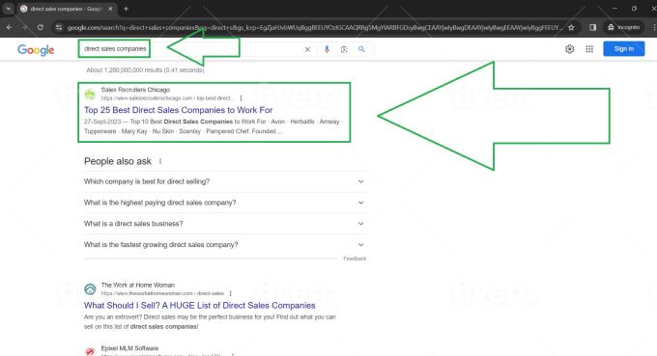Click the magnifier search button

coord(361,49)
